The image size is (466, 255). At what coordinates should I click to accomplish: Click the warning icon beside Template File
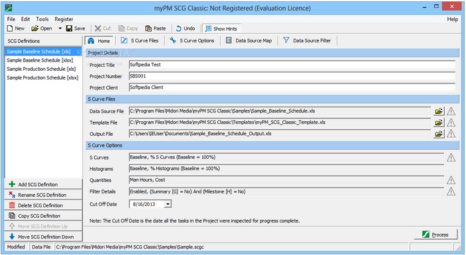pyautogui.click(x=451, y=123)
